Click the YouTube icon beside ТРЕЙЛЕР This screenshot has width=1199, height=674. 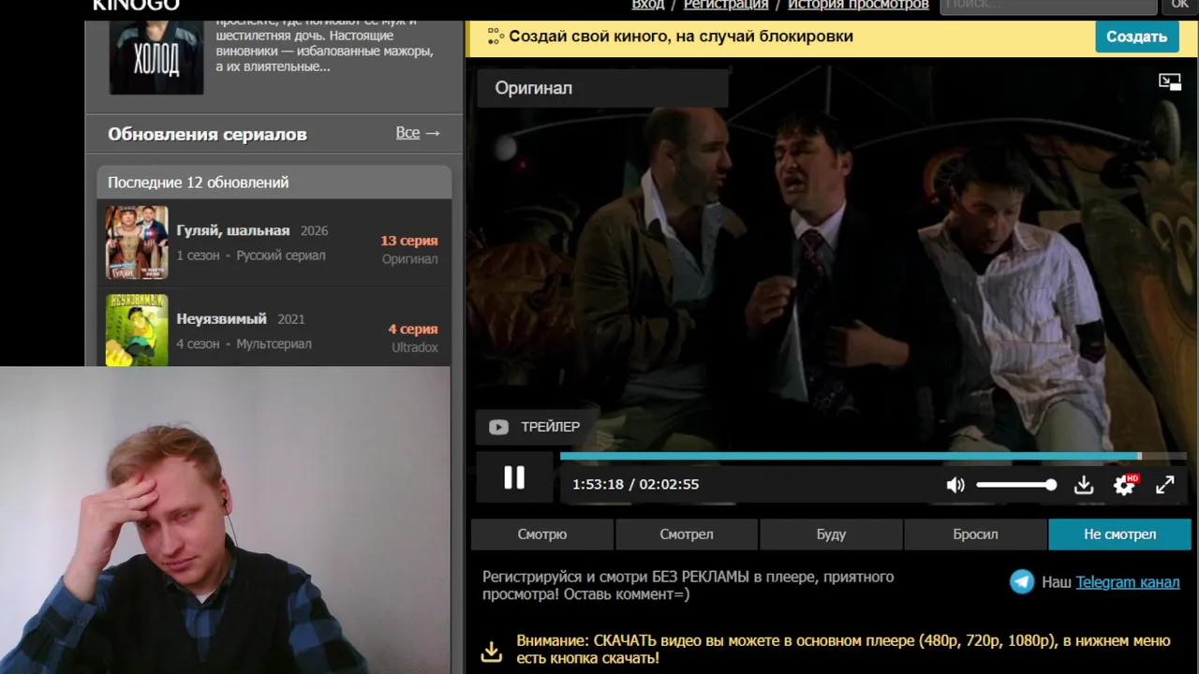[498, 427]
